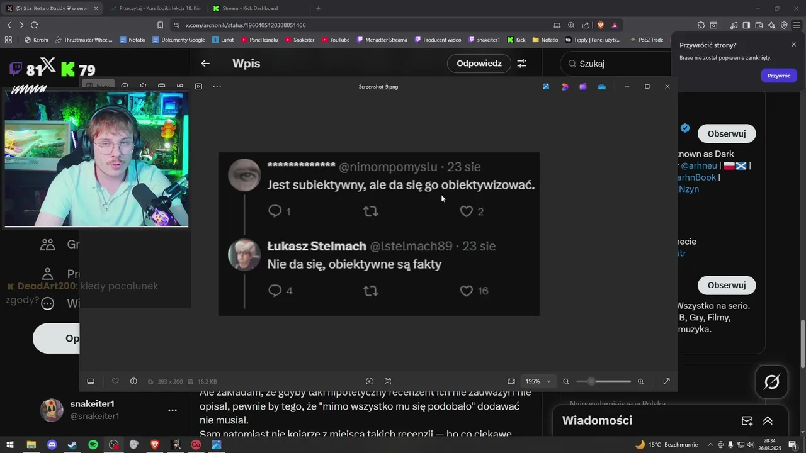Delete the image with trash icon

[x=143, y=86]
